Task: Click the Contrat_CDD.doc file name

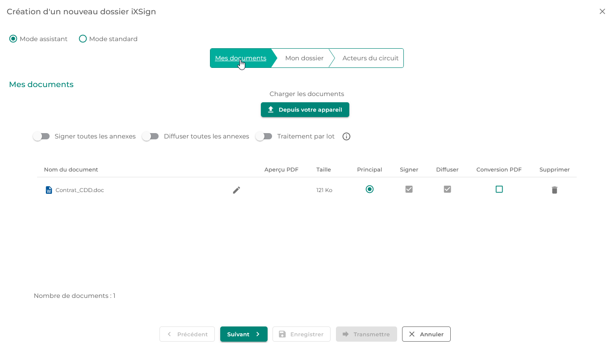Action: [80, 190]
